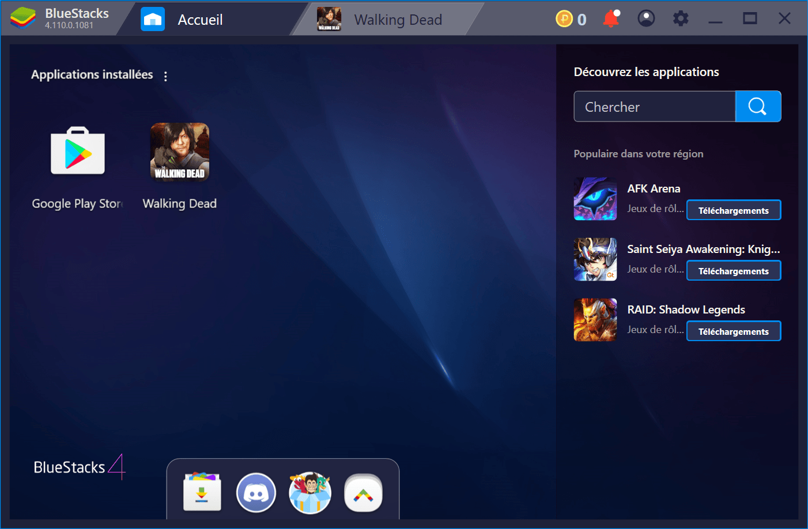Click the Walking Dead app label
The image size is (808, 529).
coord(180,203)
